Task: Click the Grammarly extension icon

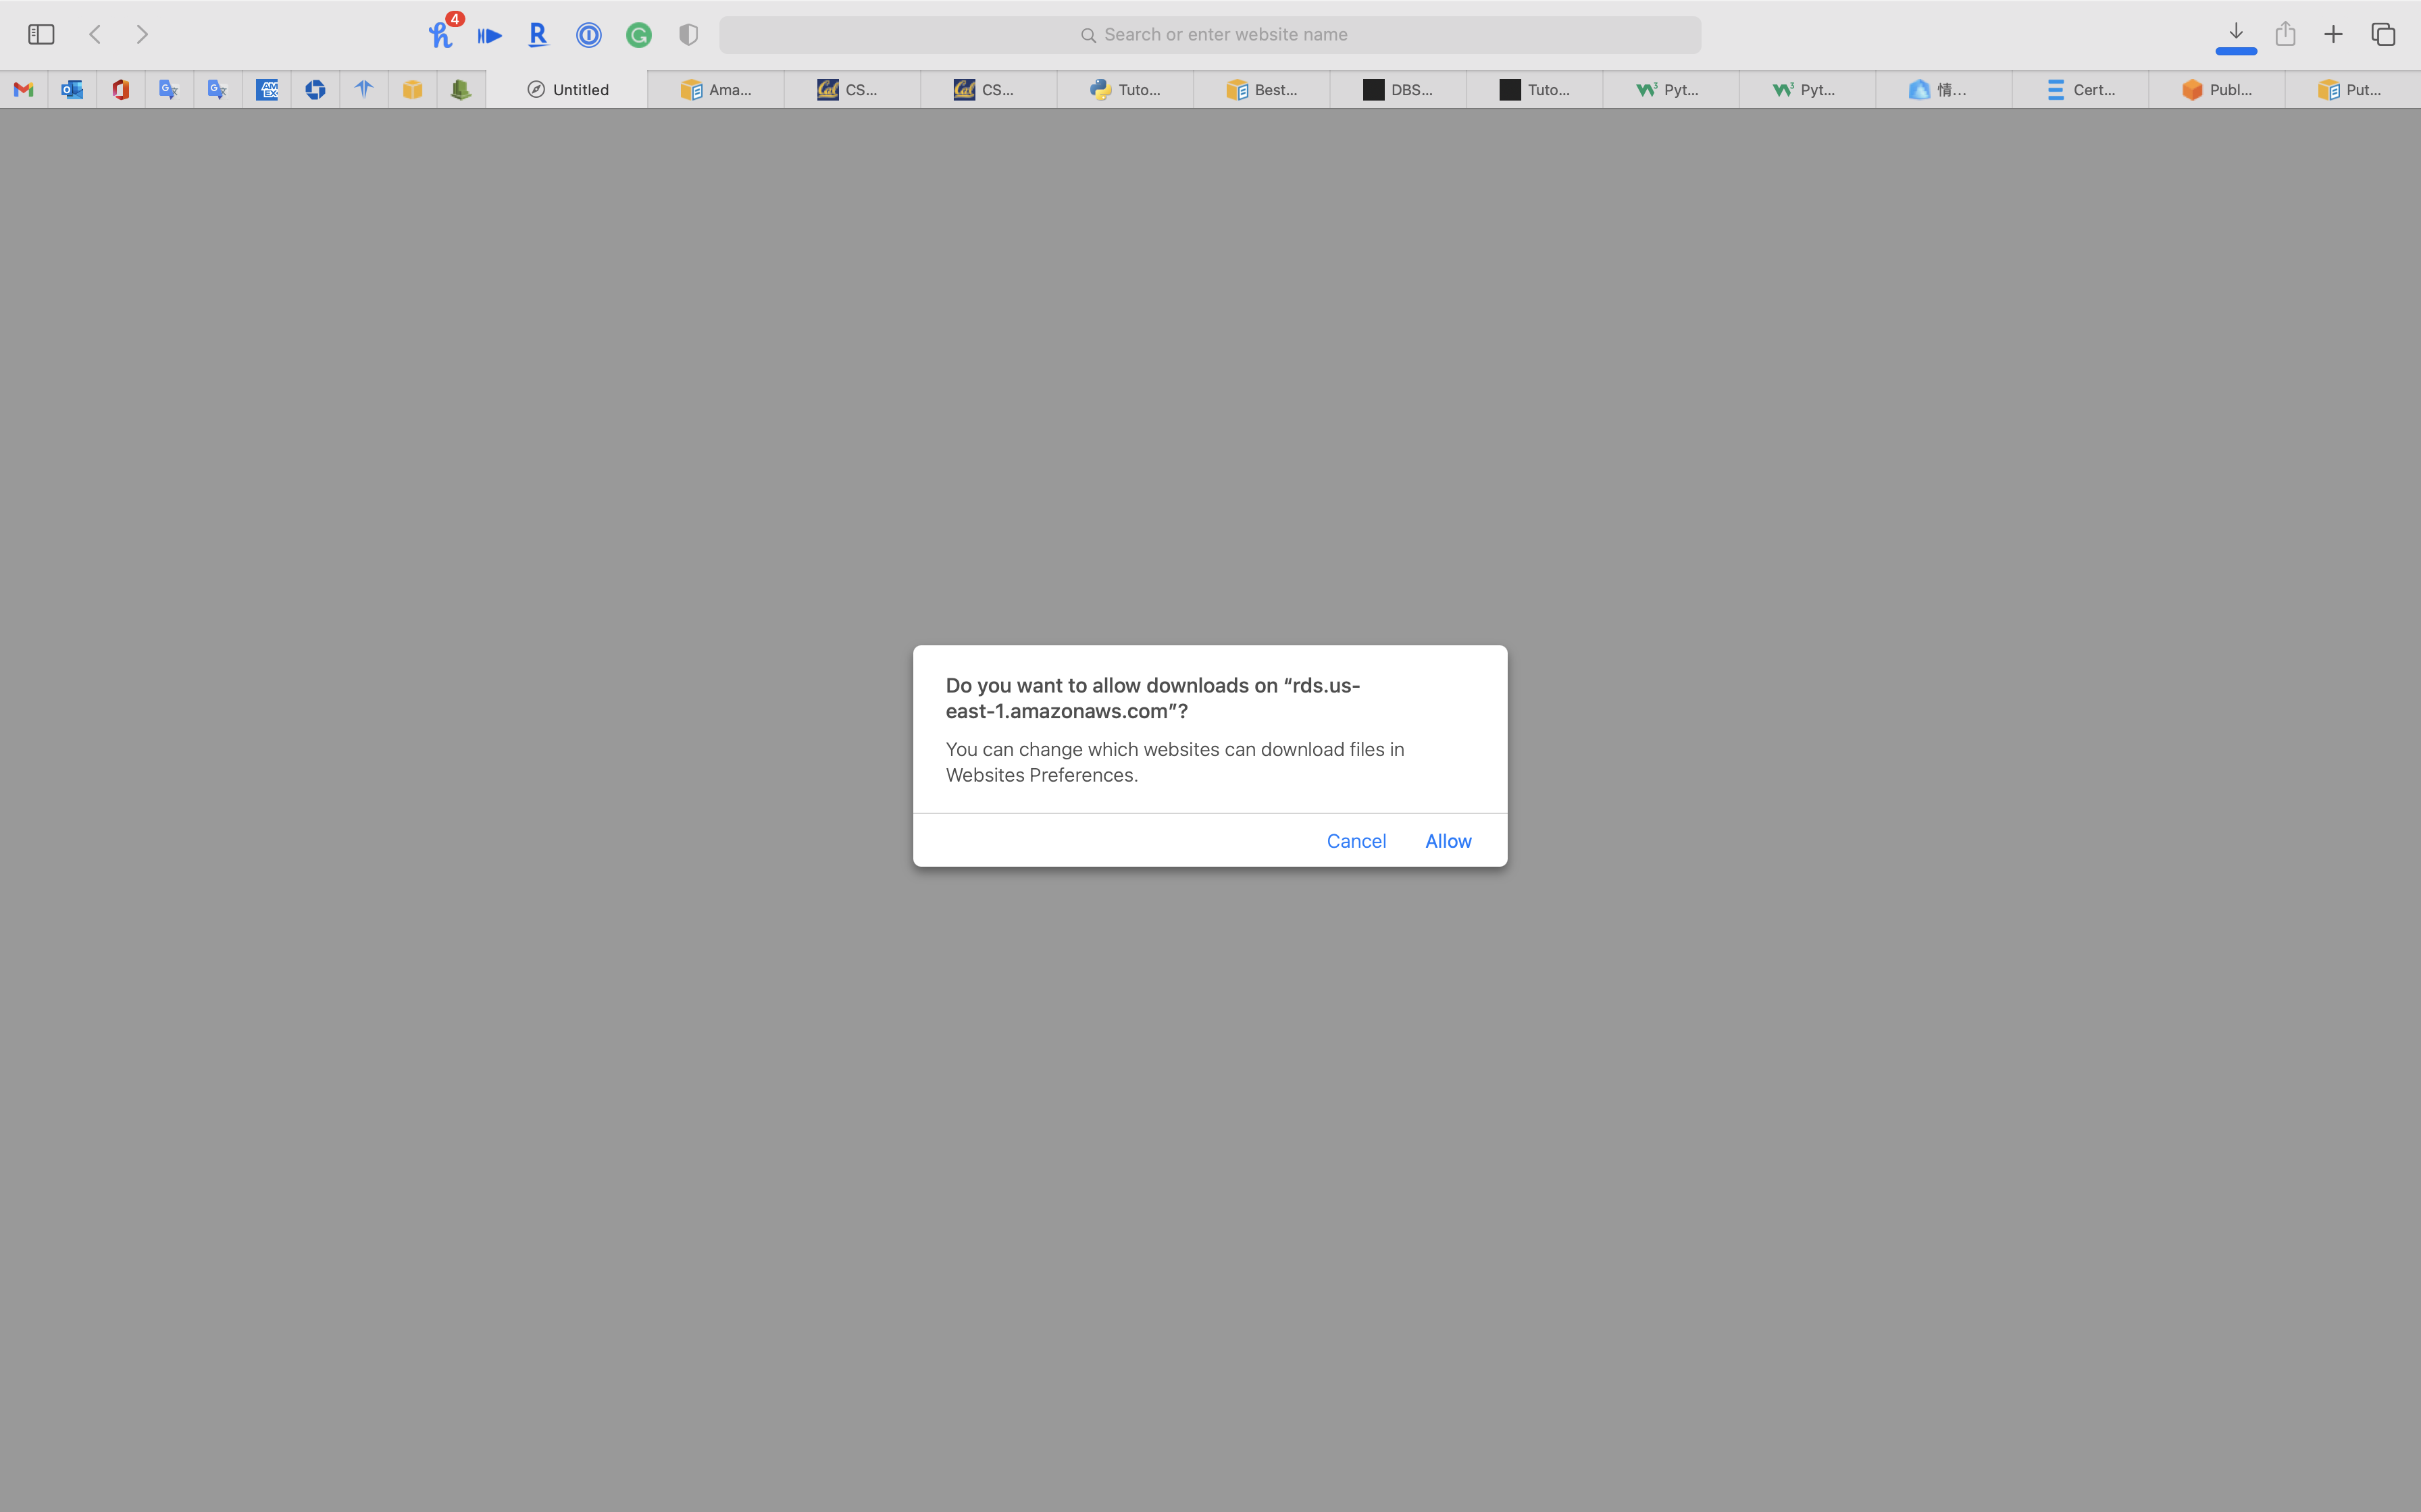Action: click(x=638, y=35)
